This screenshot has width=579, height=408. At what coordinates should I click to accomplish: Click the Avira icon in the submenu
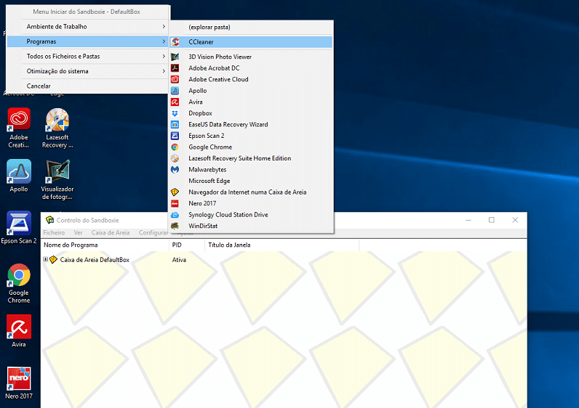(175, 102)
